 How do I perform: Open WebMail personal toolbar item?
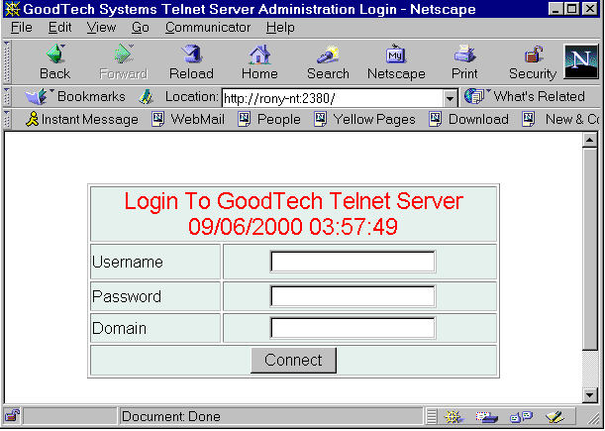pyautogui.click(x=188, y=119)
